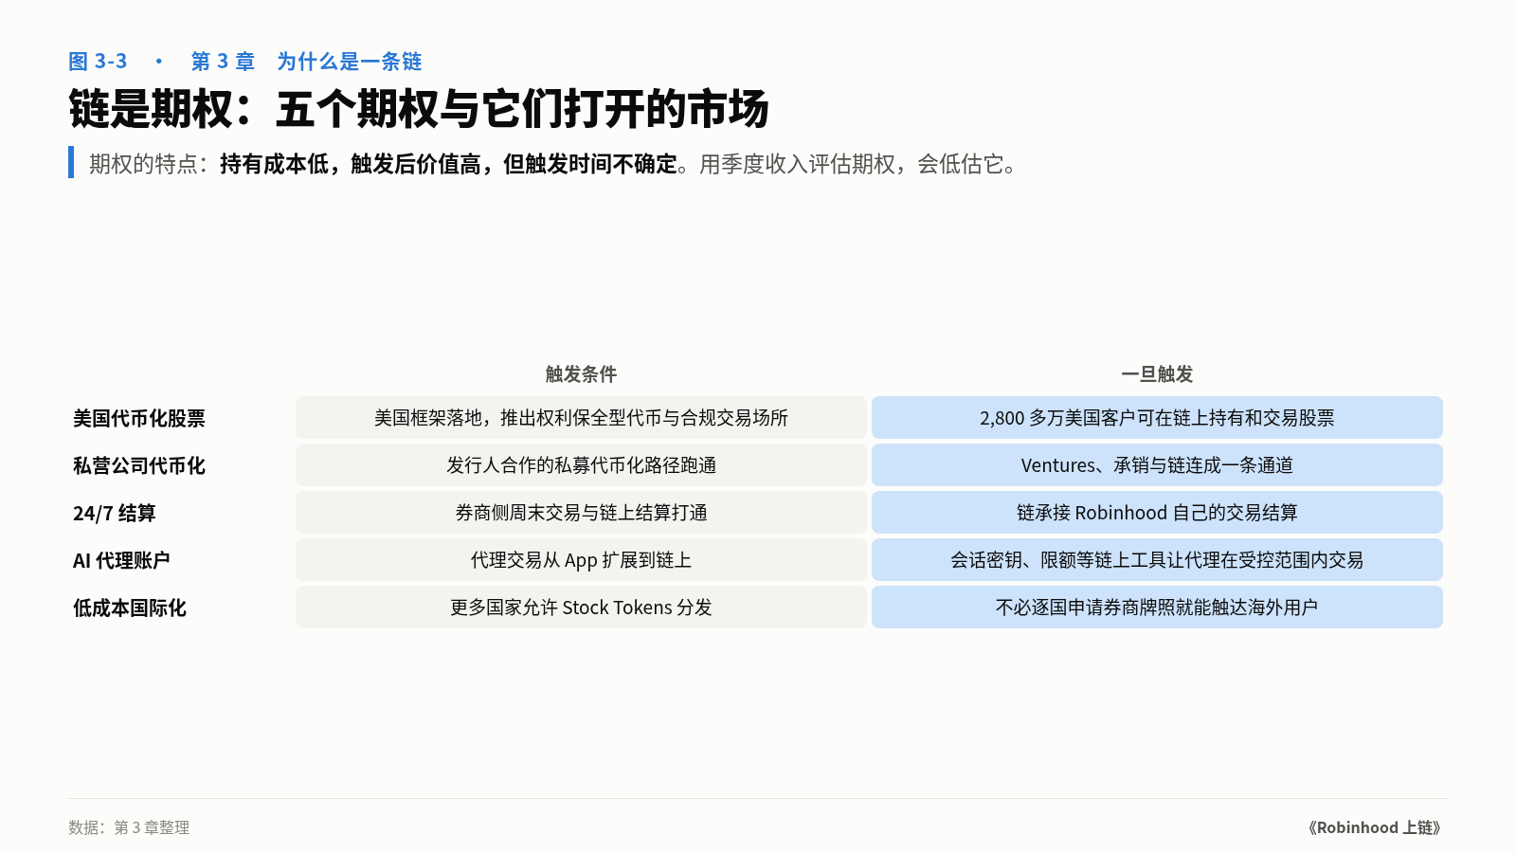Click the slide title 链是期权：五个期权与它们打开的市场
Viewport: 1516px width, 853px height.
point(418,109)
